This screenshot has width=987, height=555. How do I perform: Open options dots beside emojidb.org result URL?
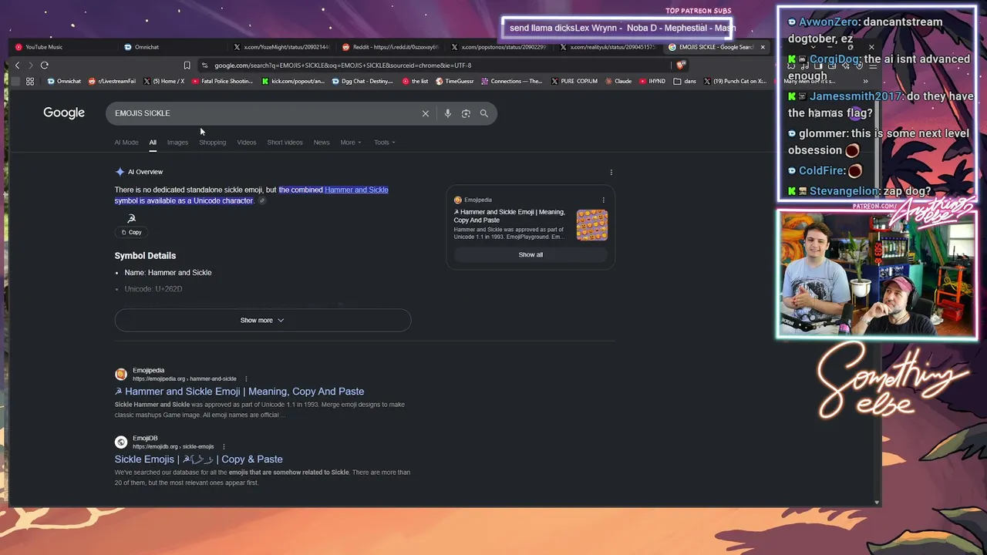pos(224,446)
